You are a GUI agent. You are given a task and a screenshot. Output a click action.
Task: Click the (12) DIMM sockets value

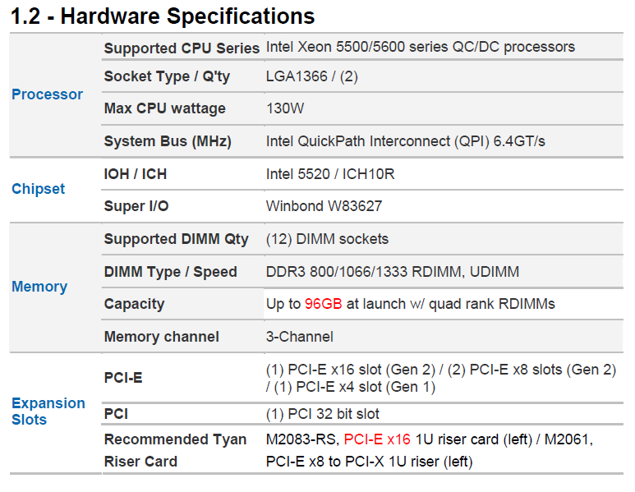pyautogui.click(x=327, y=239)
